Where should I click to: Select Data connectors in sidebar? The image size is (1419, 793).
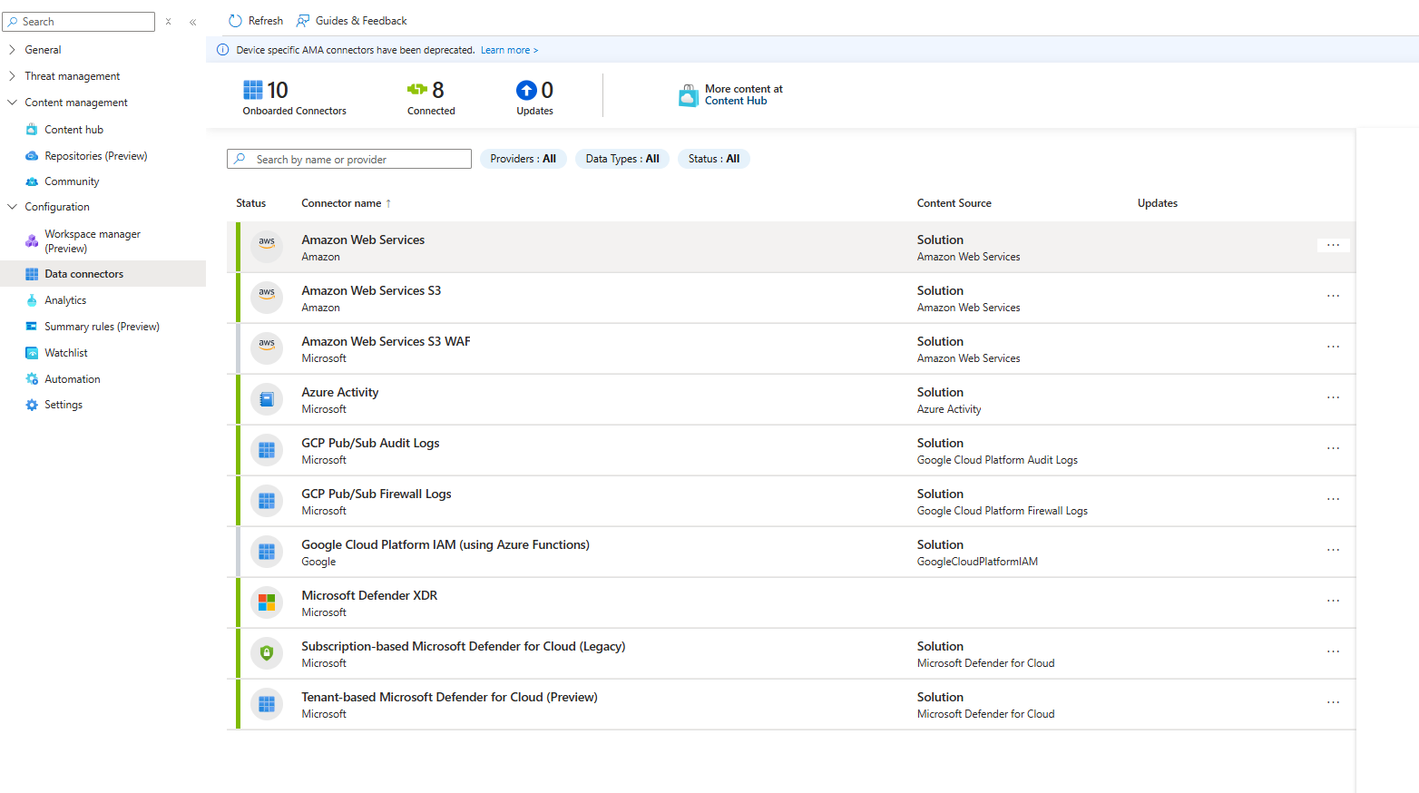click(103, 274)
